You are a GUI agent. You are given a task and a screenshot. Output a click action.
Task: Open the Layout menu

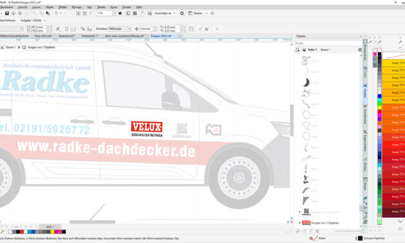point(36,7)
